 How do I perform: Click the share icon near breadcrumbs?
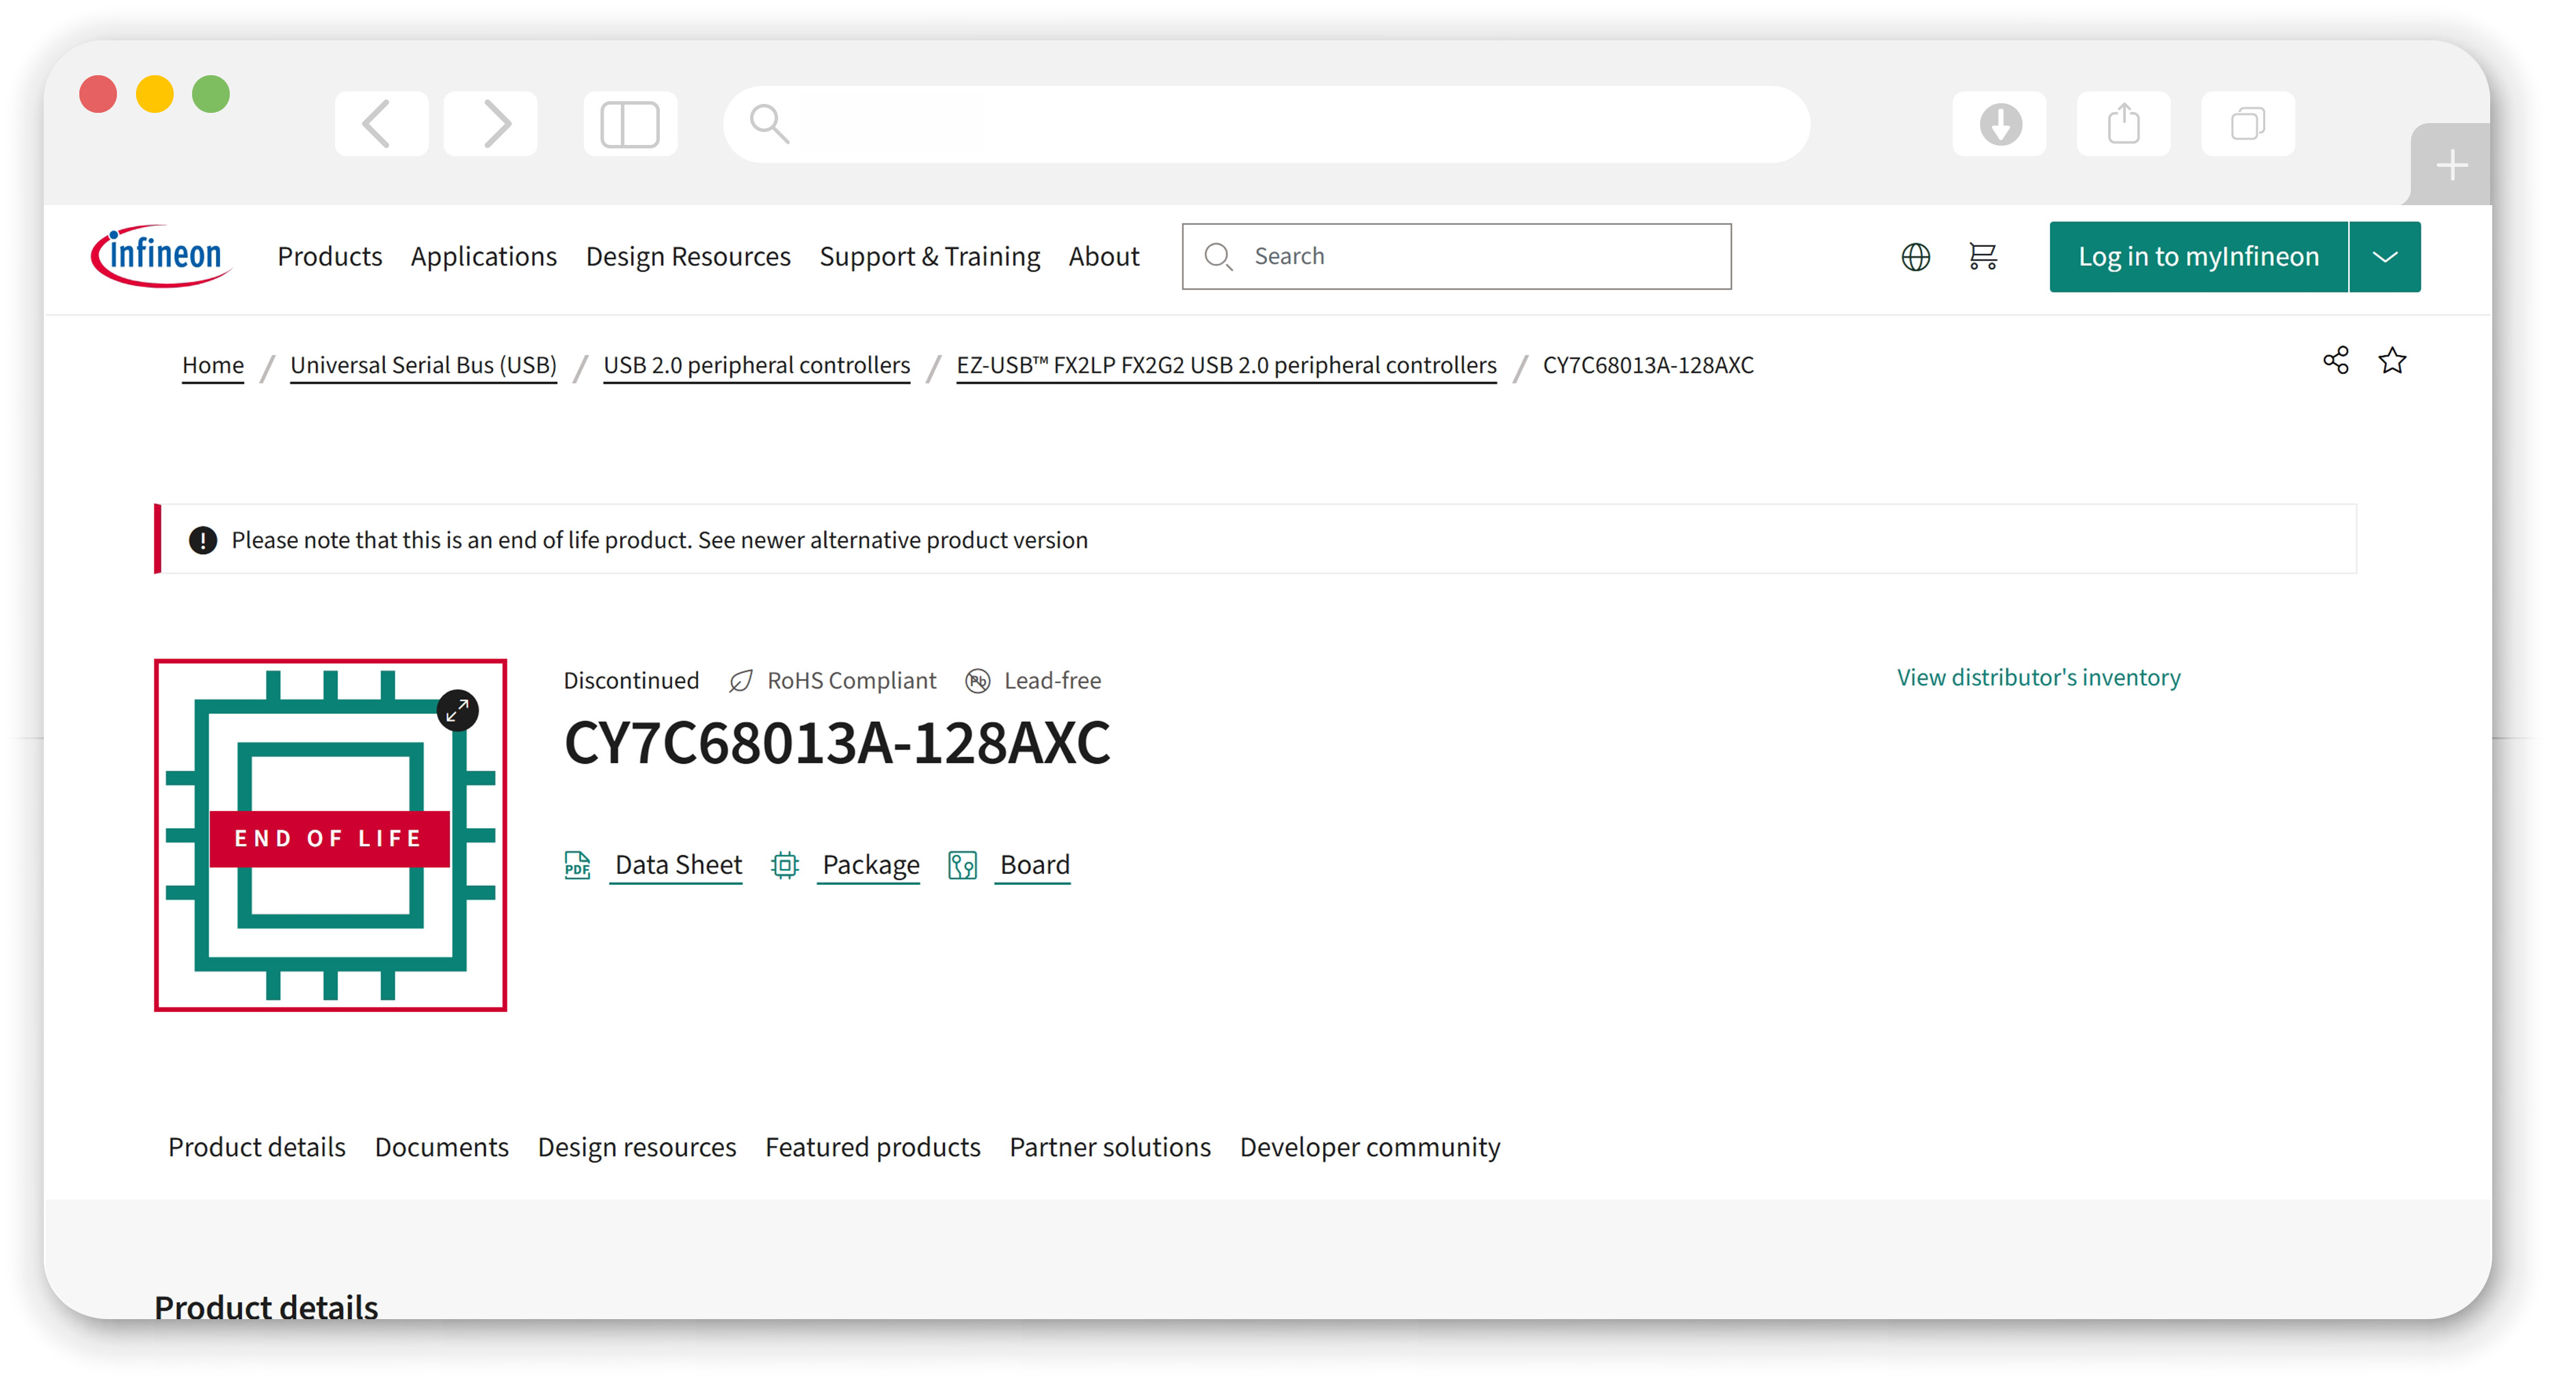pyautogui.click(x=2335, y=360)
